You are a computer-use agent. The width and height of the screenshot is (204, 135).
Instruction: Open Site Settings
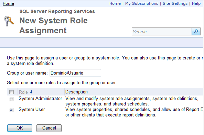175,3
